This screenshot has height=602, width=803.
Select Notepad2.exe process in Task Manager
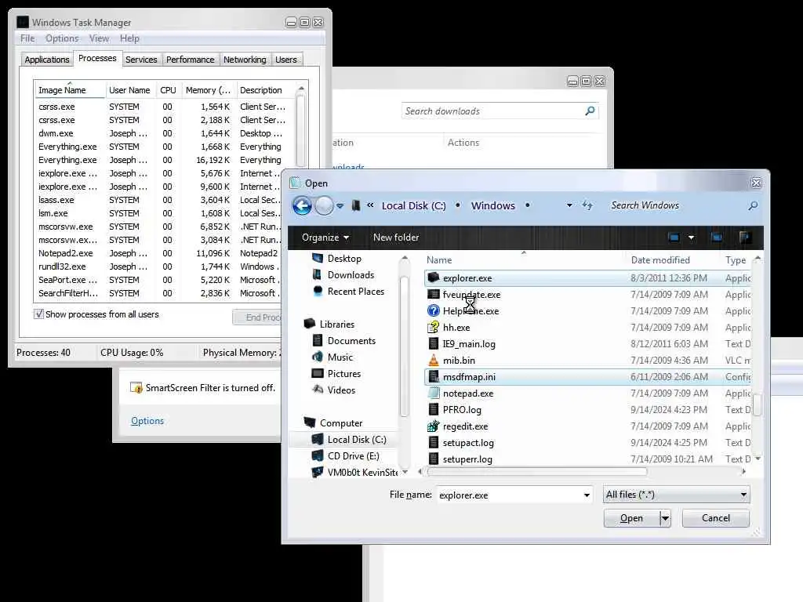(158, 253)
